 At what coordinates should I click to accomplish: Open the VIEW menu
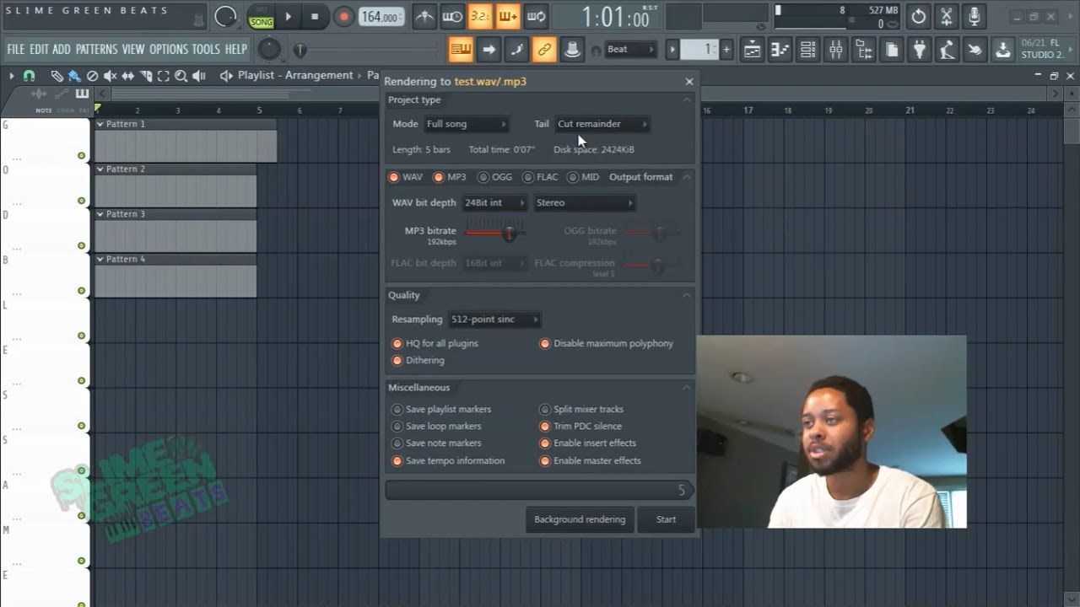133,50
